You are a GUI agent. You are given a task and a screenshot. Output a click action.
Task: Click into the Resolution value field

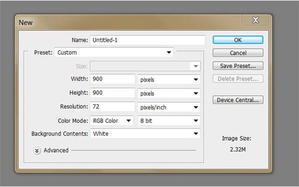tap(113, 106)
